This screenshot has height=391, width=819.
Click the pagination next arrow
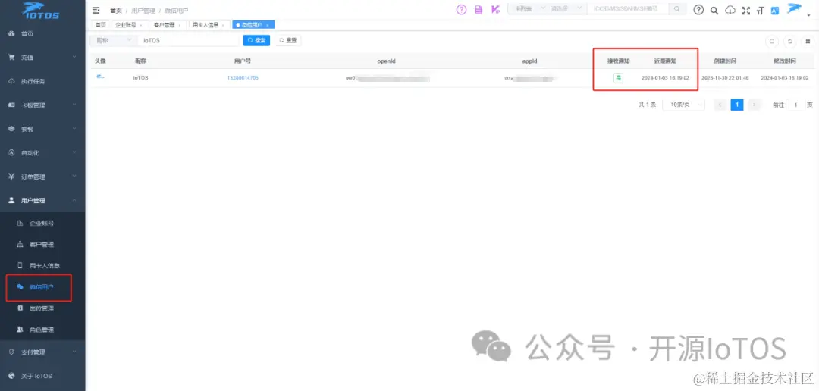click(x=754, y=105)
